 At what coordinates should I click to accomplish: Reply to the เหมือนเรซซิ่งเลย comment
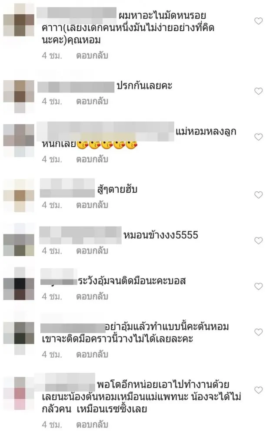pyautogui.click(x=92, y=424)
